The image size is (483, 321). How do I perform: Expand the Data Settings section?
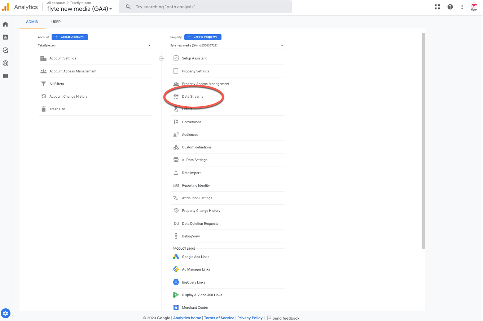[x=196, y=160]
